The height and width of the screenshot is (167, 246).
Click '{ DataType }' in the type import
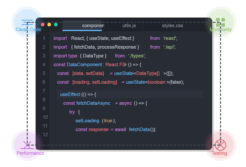pyautogui.click(x=93, y=56)
